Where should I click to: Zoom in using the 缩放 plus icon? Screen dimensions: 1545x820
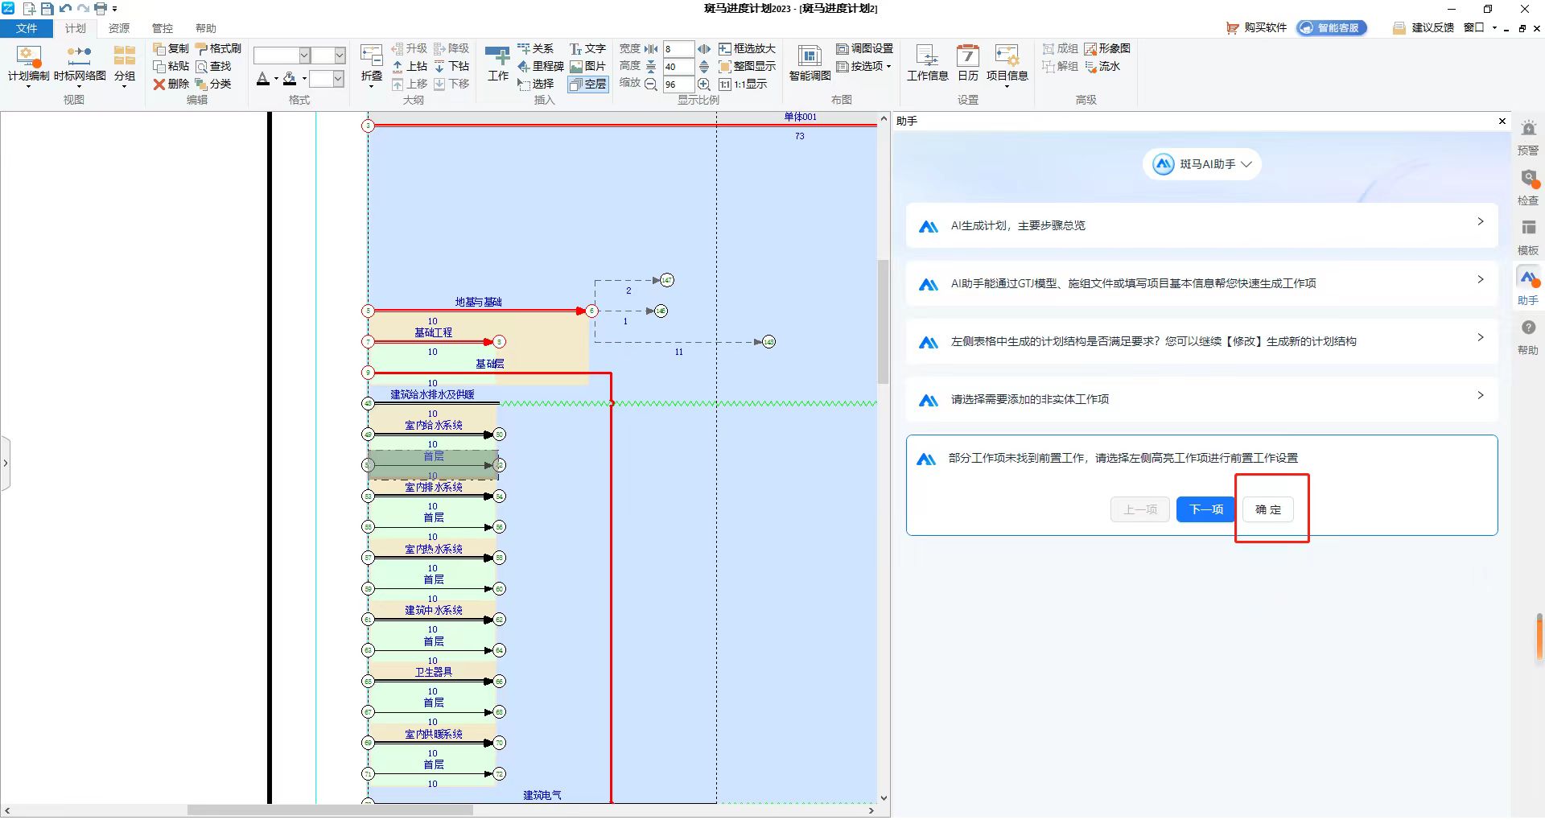pos(703,84)
